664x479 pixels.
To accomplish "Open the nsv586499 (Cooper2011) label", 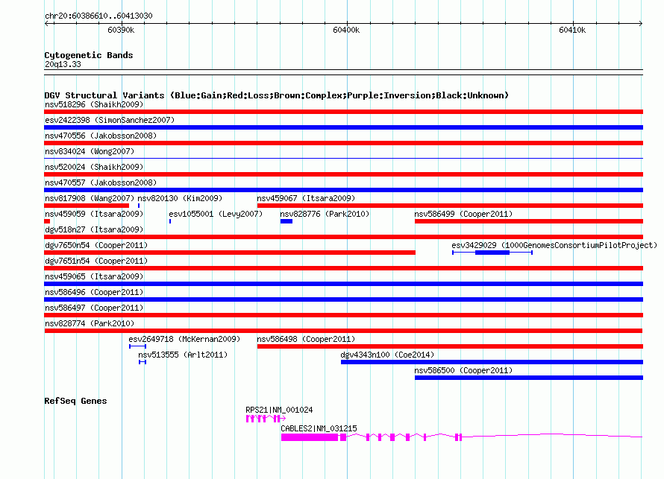I will [463, 214].
